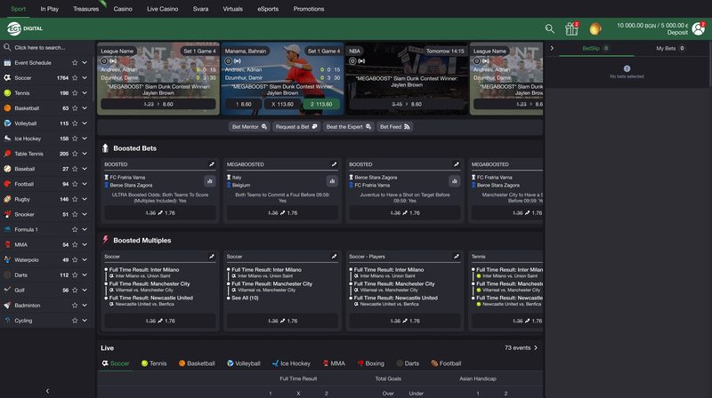Click boost arrow icon on Soccer - Players card
Image resolution: width=712 pixels, height=398 pixels.
457,257
